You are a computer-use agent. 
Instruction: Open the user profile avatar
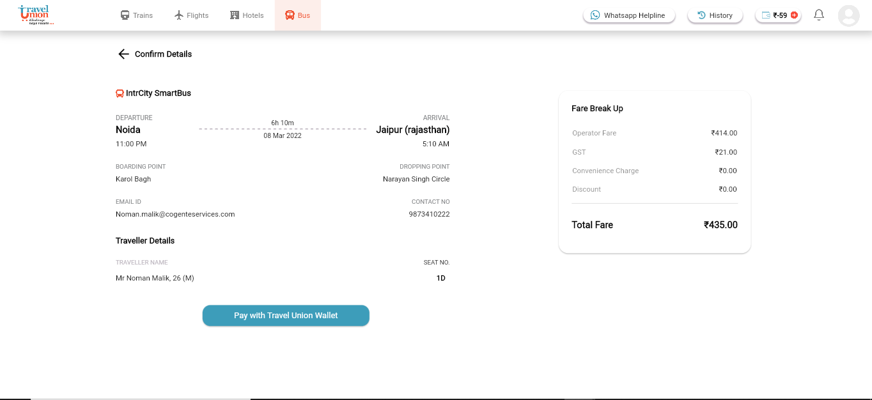[848, 15]
